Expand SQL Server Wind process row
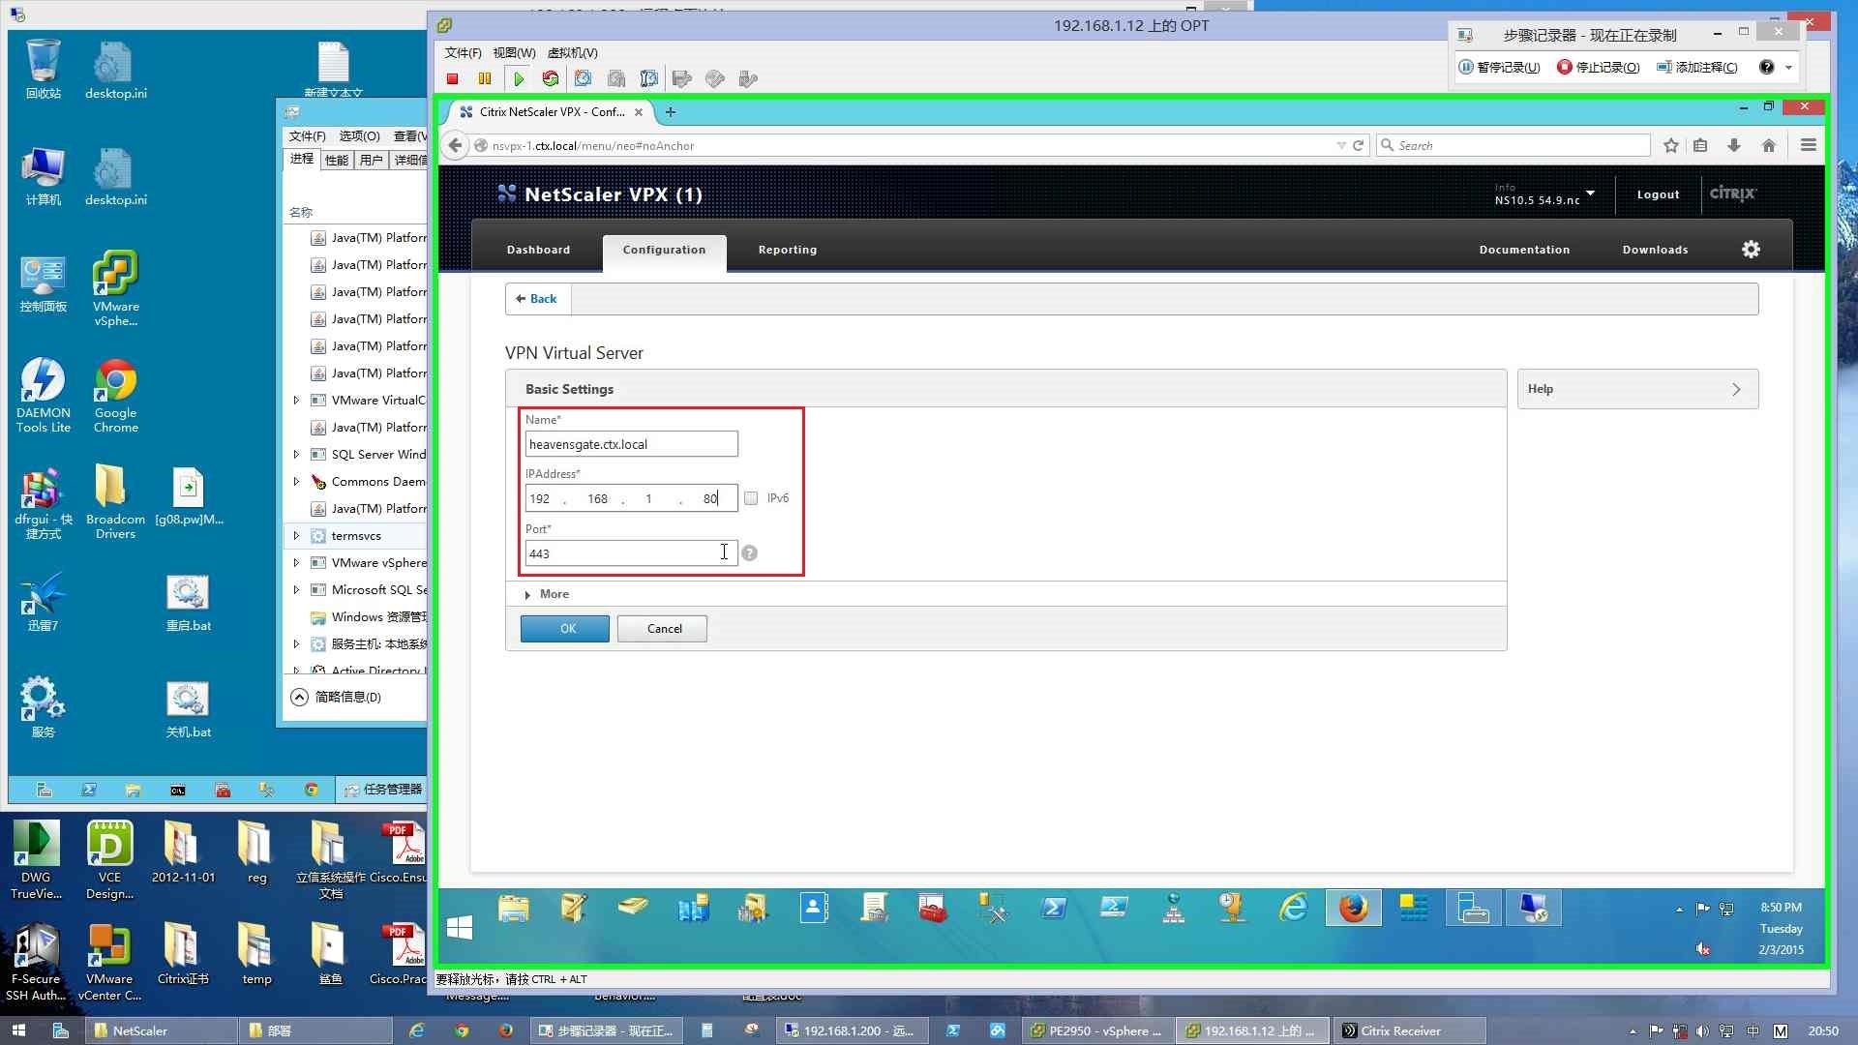This screenshot has width=1858, height=1045. click(x=296, y=455)
